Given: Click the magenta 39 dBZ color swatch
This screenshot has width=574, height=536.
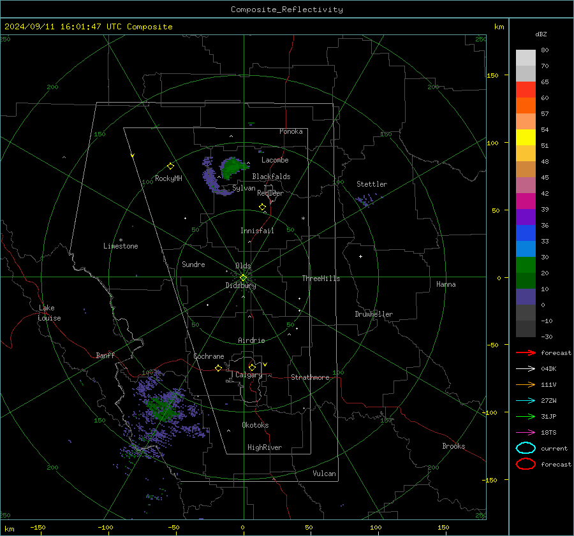Looking at the screenshot, I should (526, 201).
